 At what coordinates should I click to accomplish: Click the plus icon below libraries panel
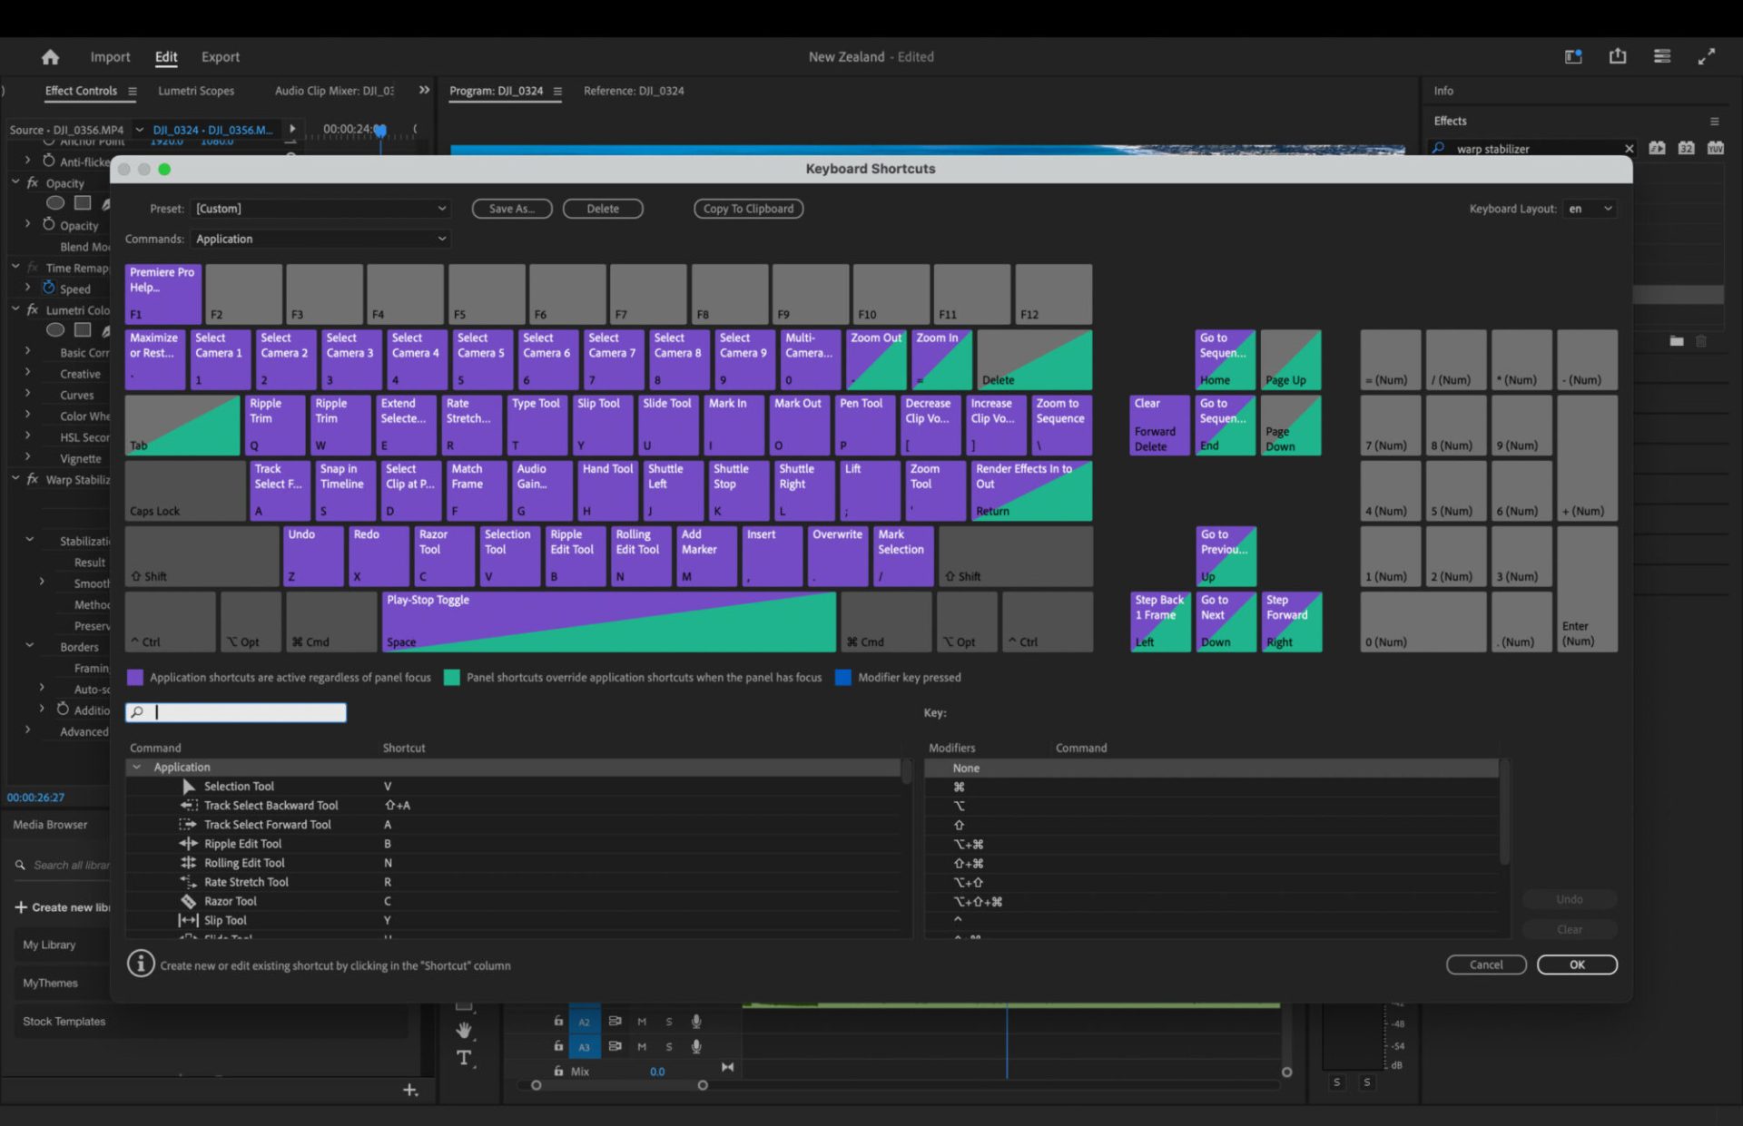pos(410,1090)
